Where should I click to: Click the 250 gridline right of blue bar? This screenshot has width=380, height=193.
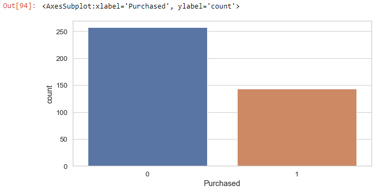(290, 32)
